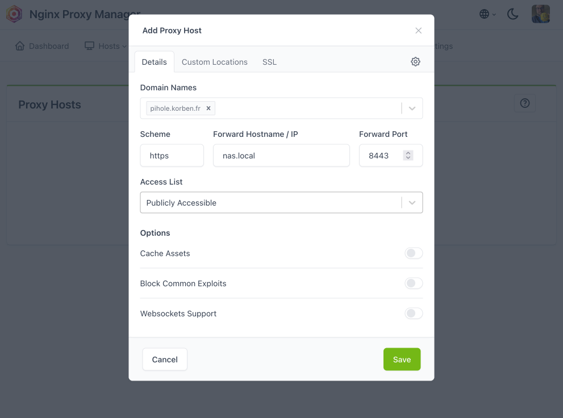Open the user avatar menu
Image resolution: width=563 pixels, height=418 pixels.
[540, 14]
